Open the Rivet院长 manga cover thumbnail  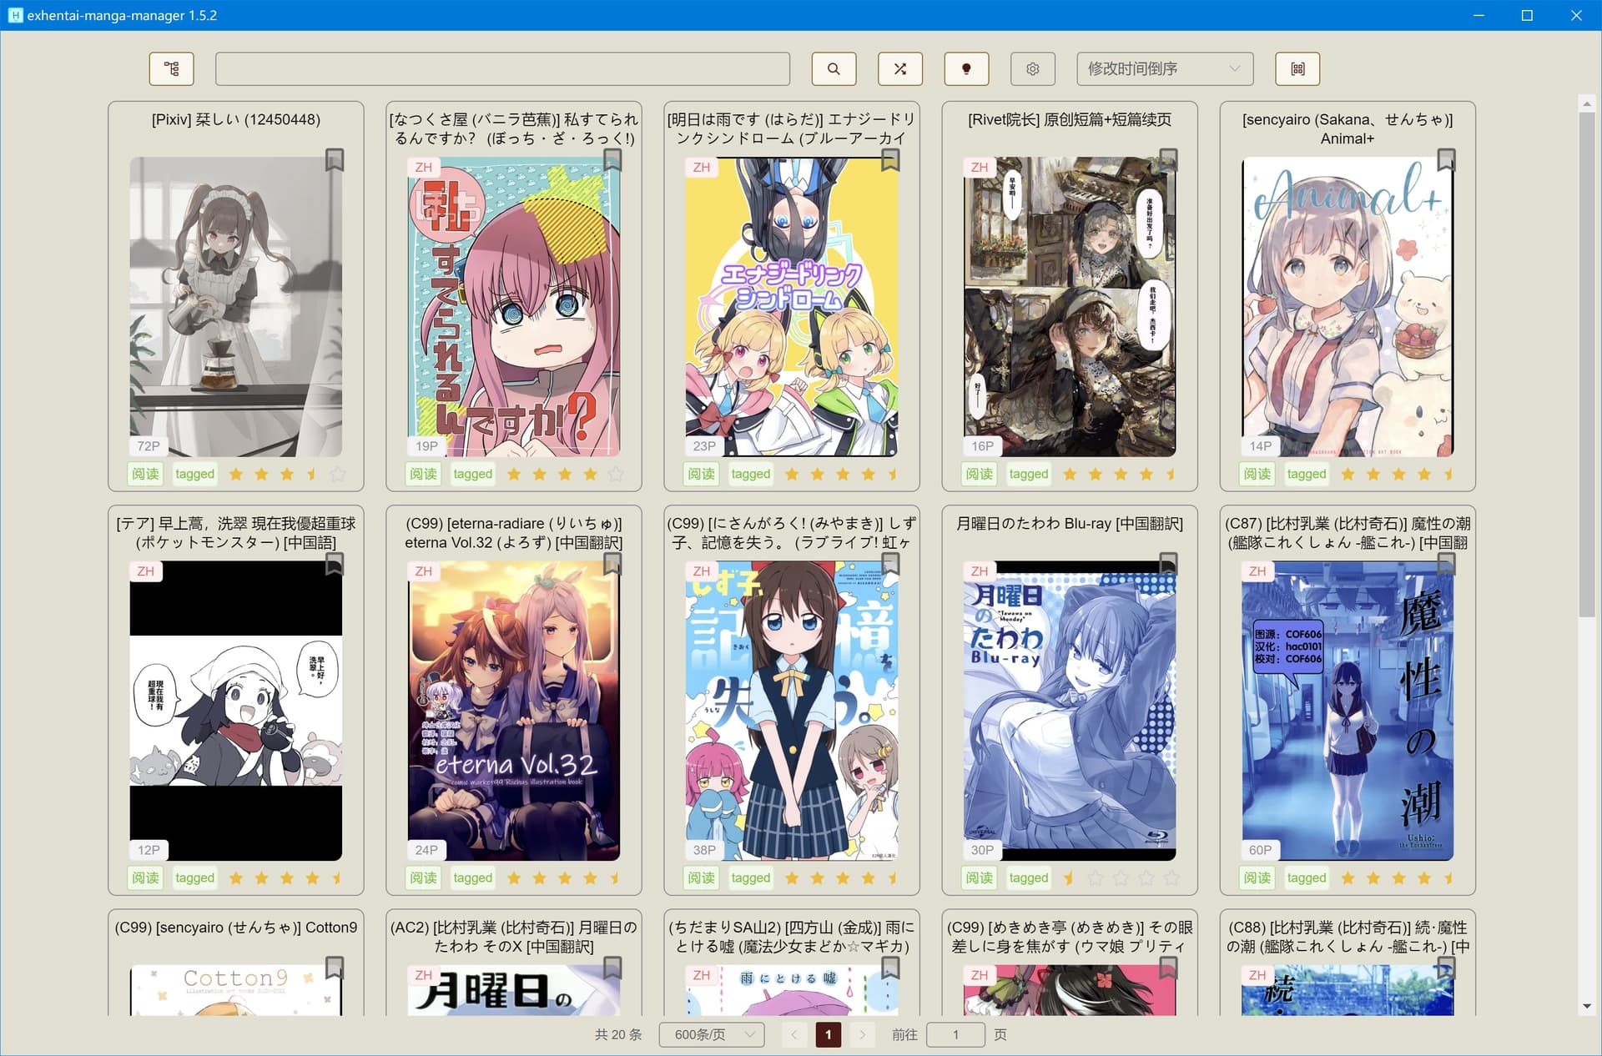pos(1069,306)
